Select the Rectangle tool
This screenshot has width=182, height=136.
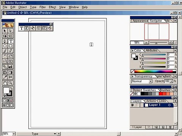pos(11,46)
